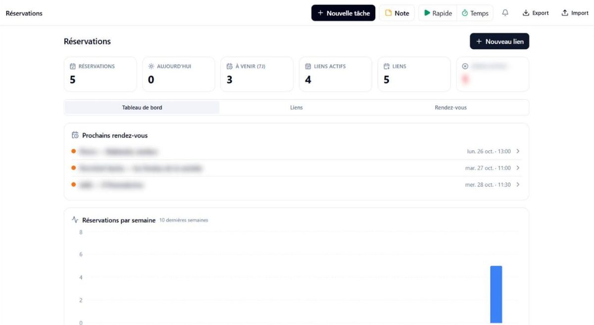
Task: Open the Temps time tracker button
Action: tap(475, 13)
